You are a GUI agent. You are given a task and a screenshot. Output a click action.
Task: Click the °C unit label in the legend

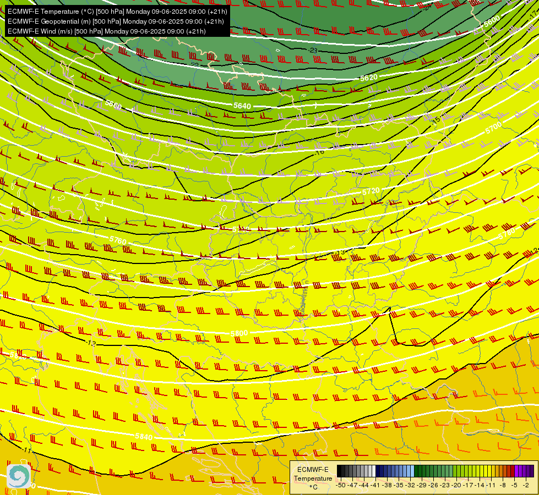pos(313,487)
